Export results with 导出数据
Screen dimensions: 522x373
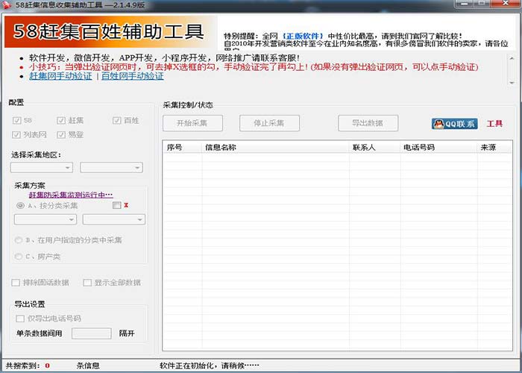point(368,123)
